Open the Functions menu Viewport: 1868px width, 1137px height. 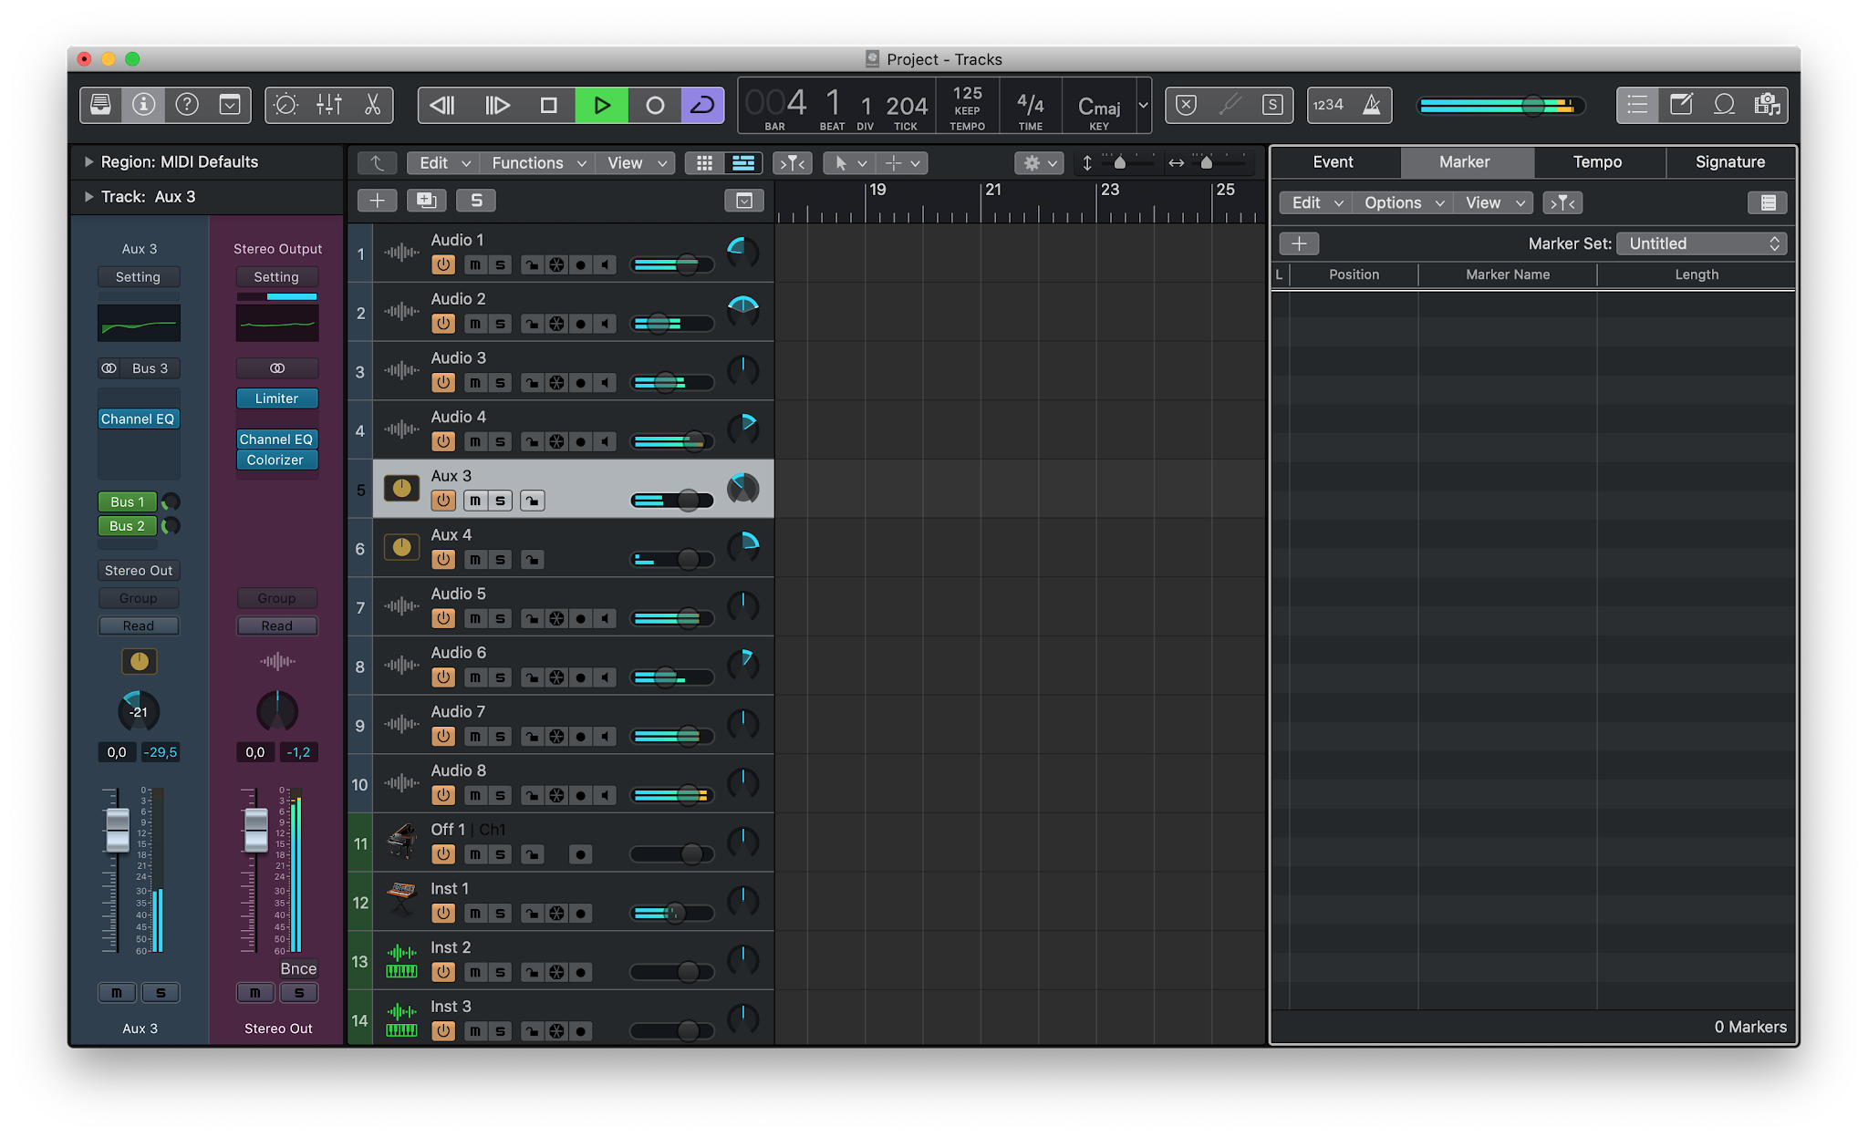(x=538, y=163)
